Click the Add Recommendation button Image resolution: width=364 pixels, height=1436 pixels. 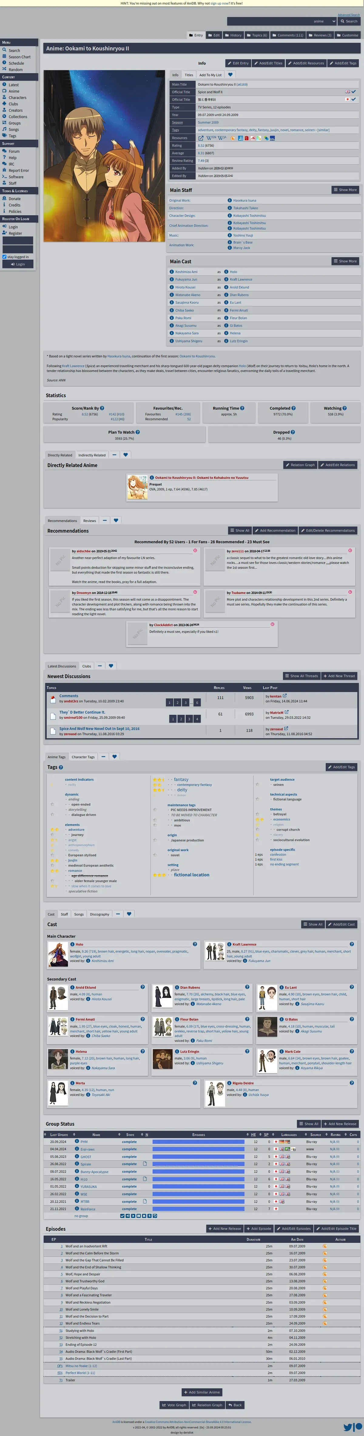click(x=275, y=531)
